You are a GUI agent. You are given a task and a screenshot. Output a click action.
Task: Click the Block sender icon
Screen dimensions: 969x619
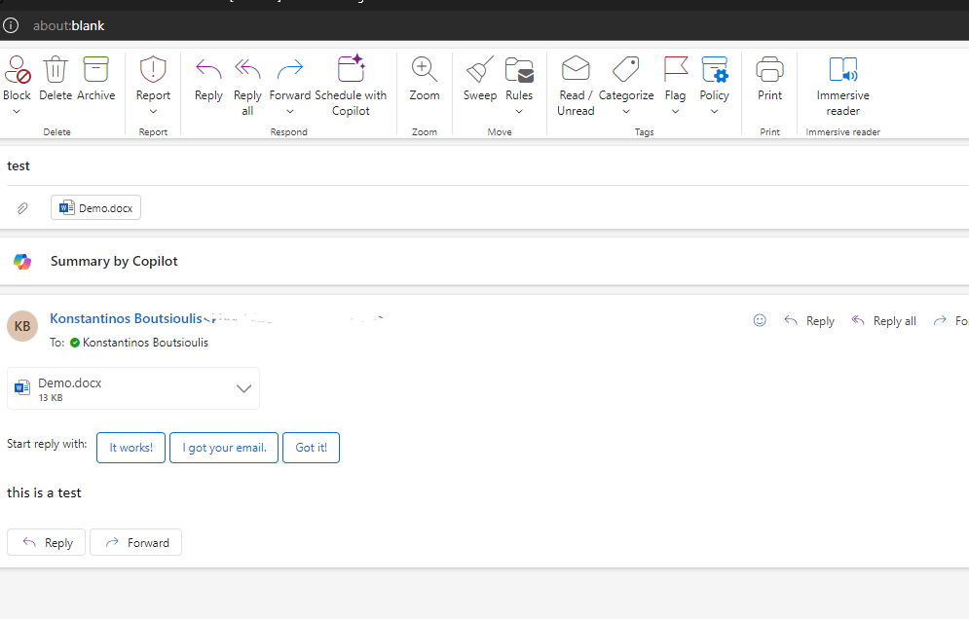[x=18, y=69]
